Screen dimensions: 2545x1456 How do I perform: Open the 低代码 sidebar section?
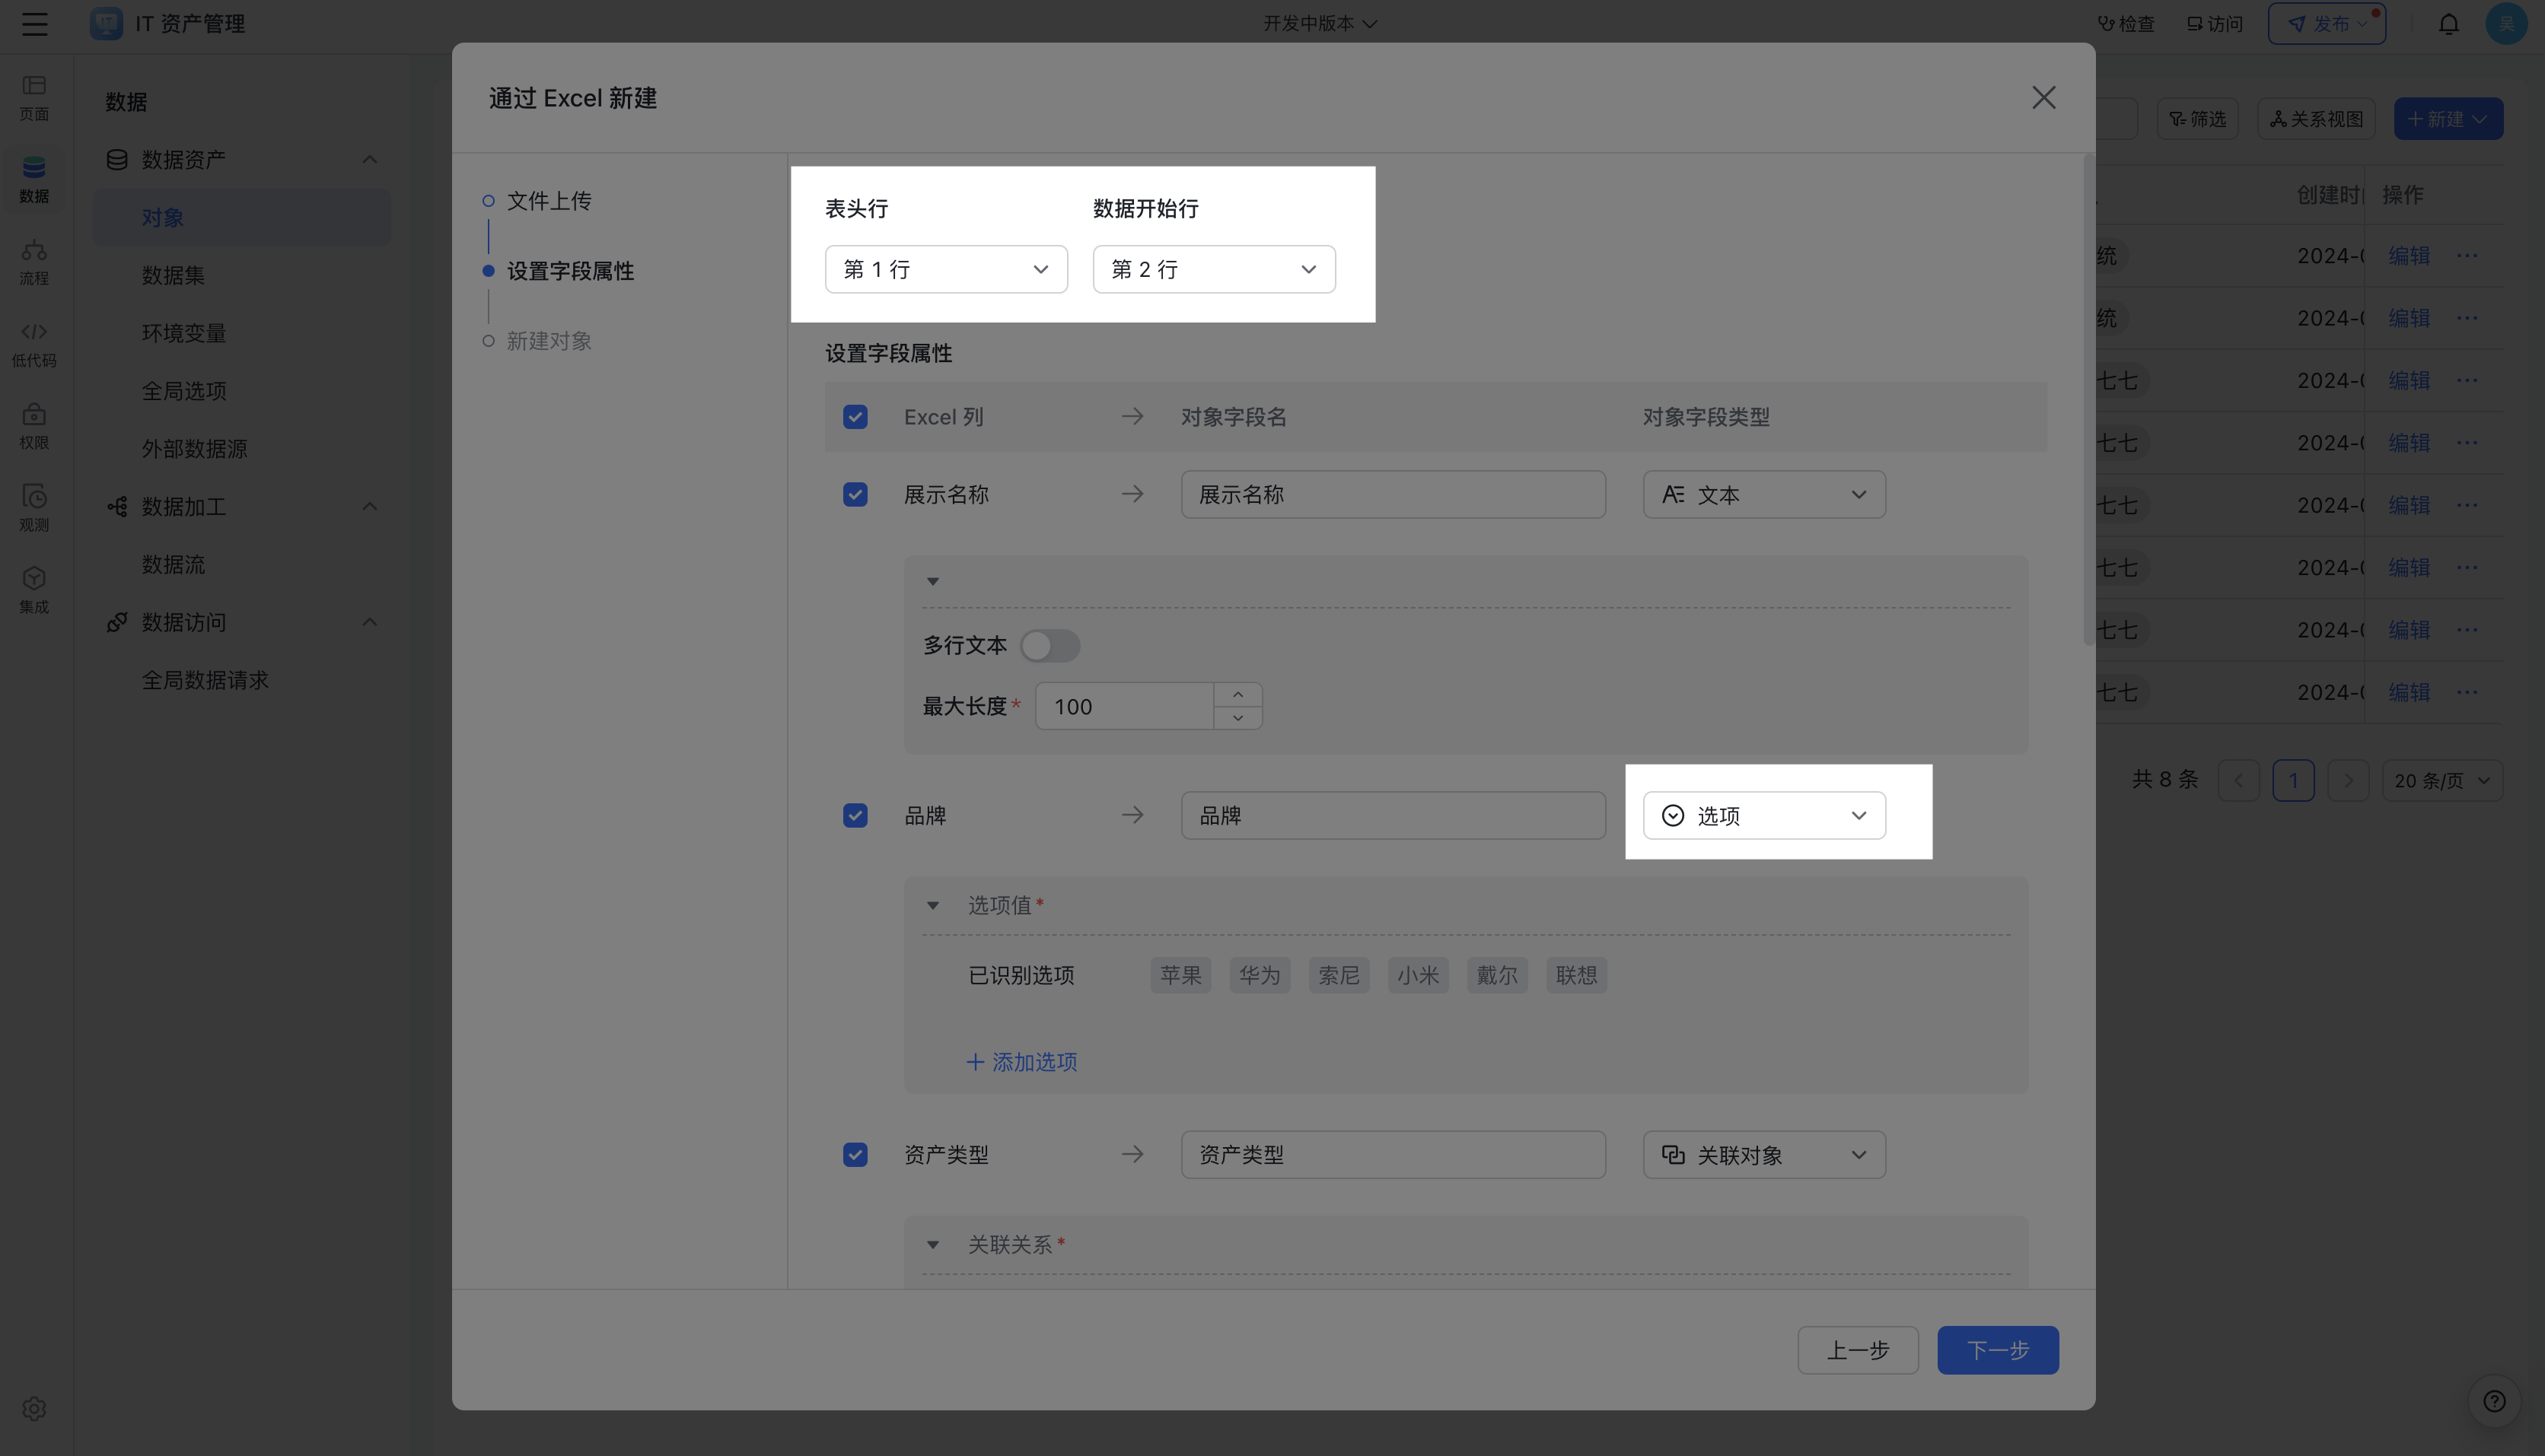34,344
